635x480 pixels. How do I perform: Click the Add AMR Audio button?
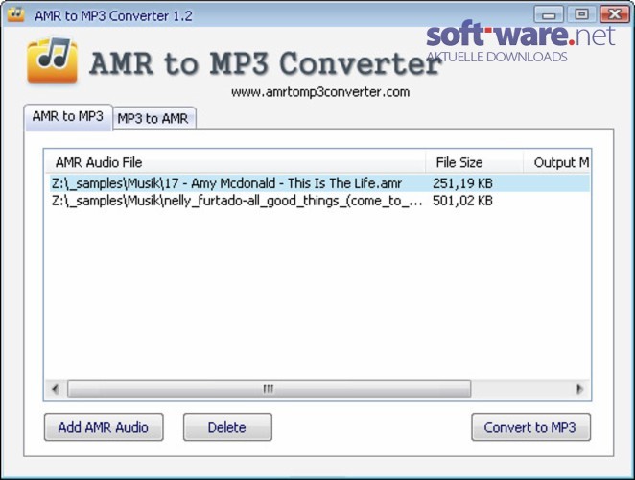click(x=104, y=427)
